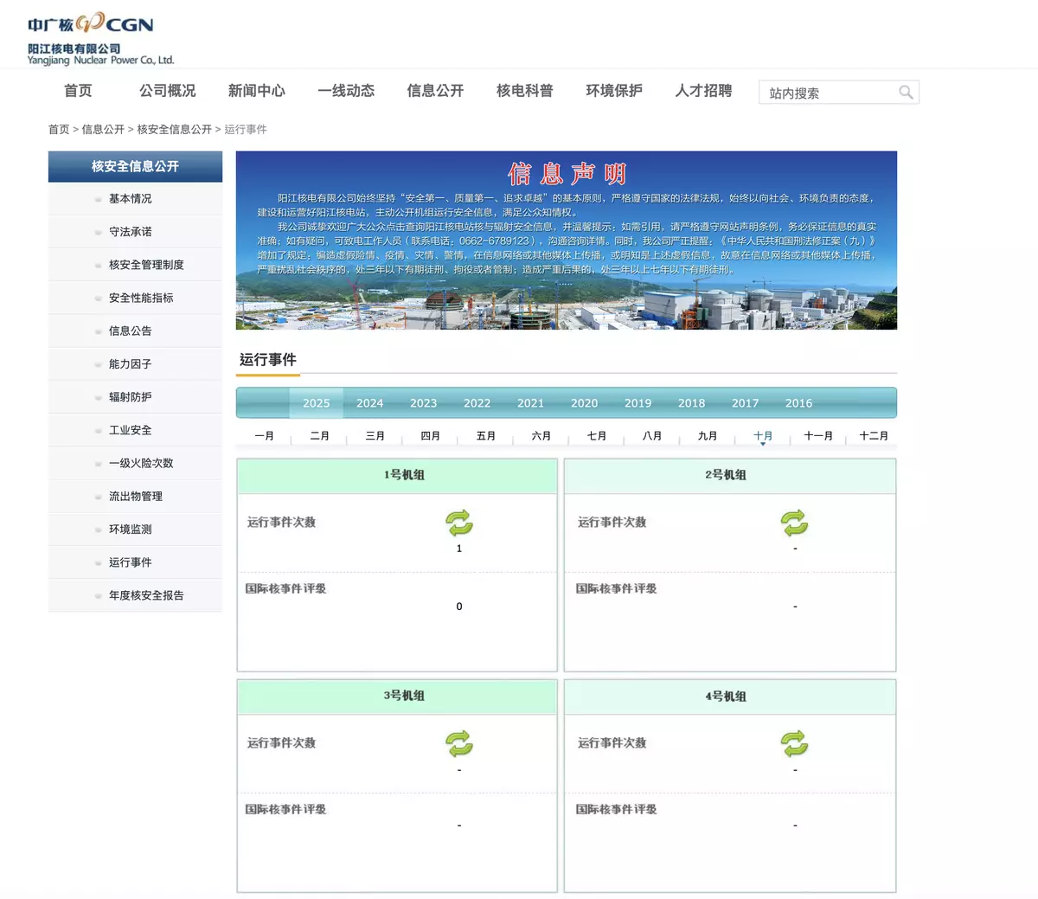Pick 十二月 on the month bar
This screenshot has width=1038, height=899.
[874, 436]
